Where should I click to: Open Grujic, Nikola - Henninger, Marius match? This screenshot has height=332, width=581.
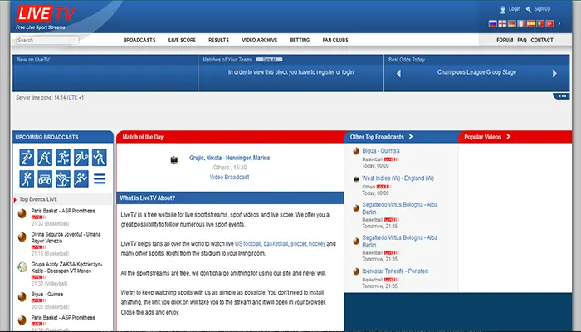(229, 158)
